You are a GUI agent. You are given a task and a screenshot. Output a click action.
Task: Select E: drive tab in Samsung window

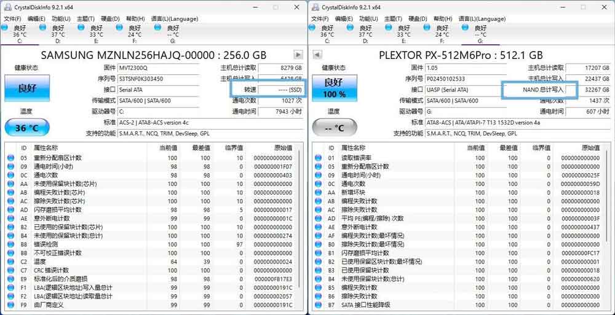point(96,34)
